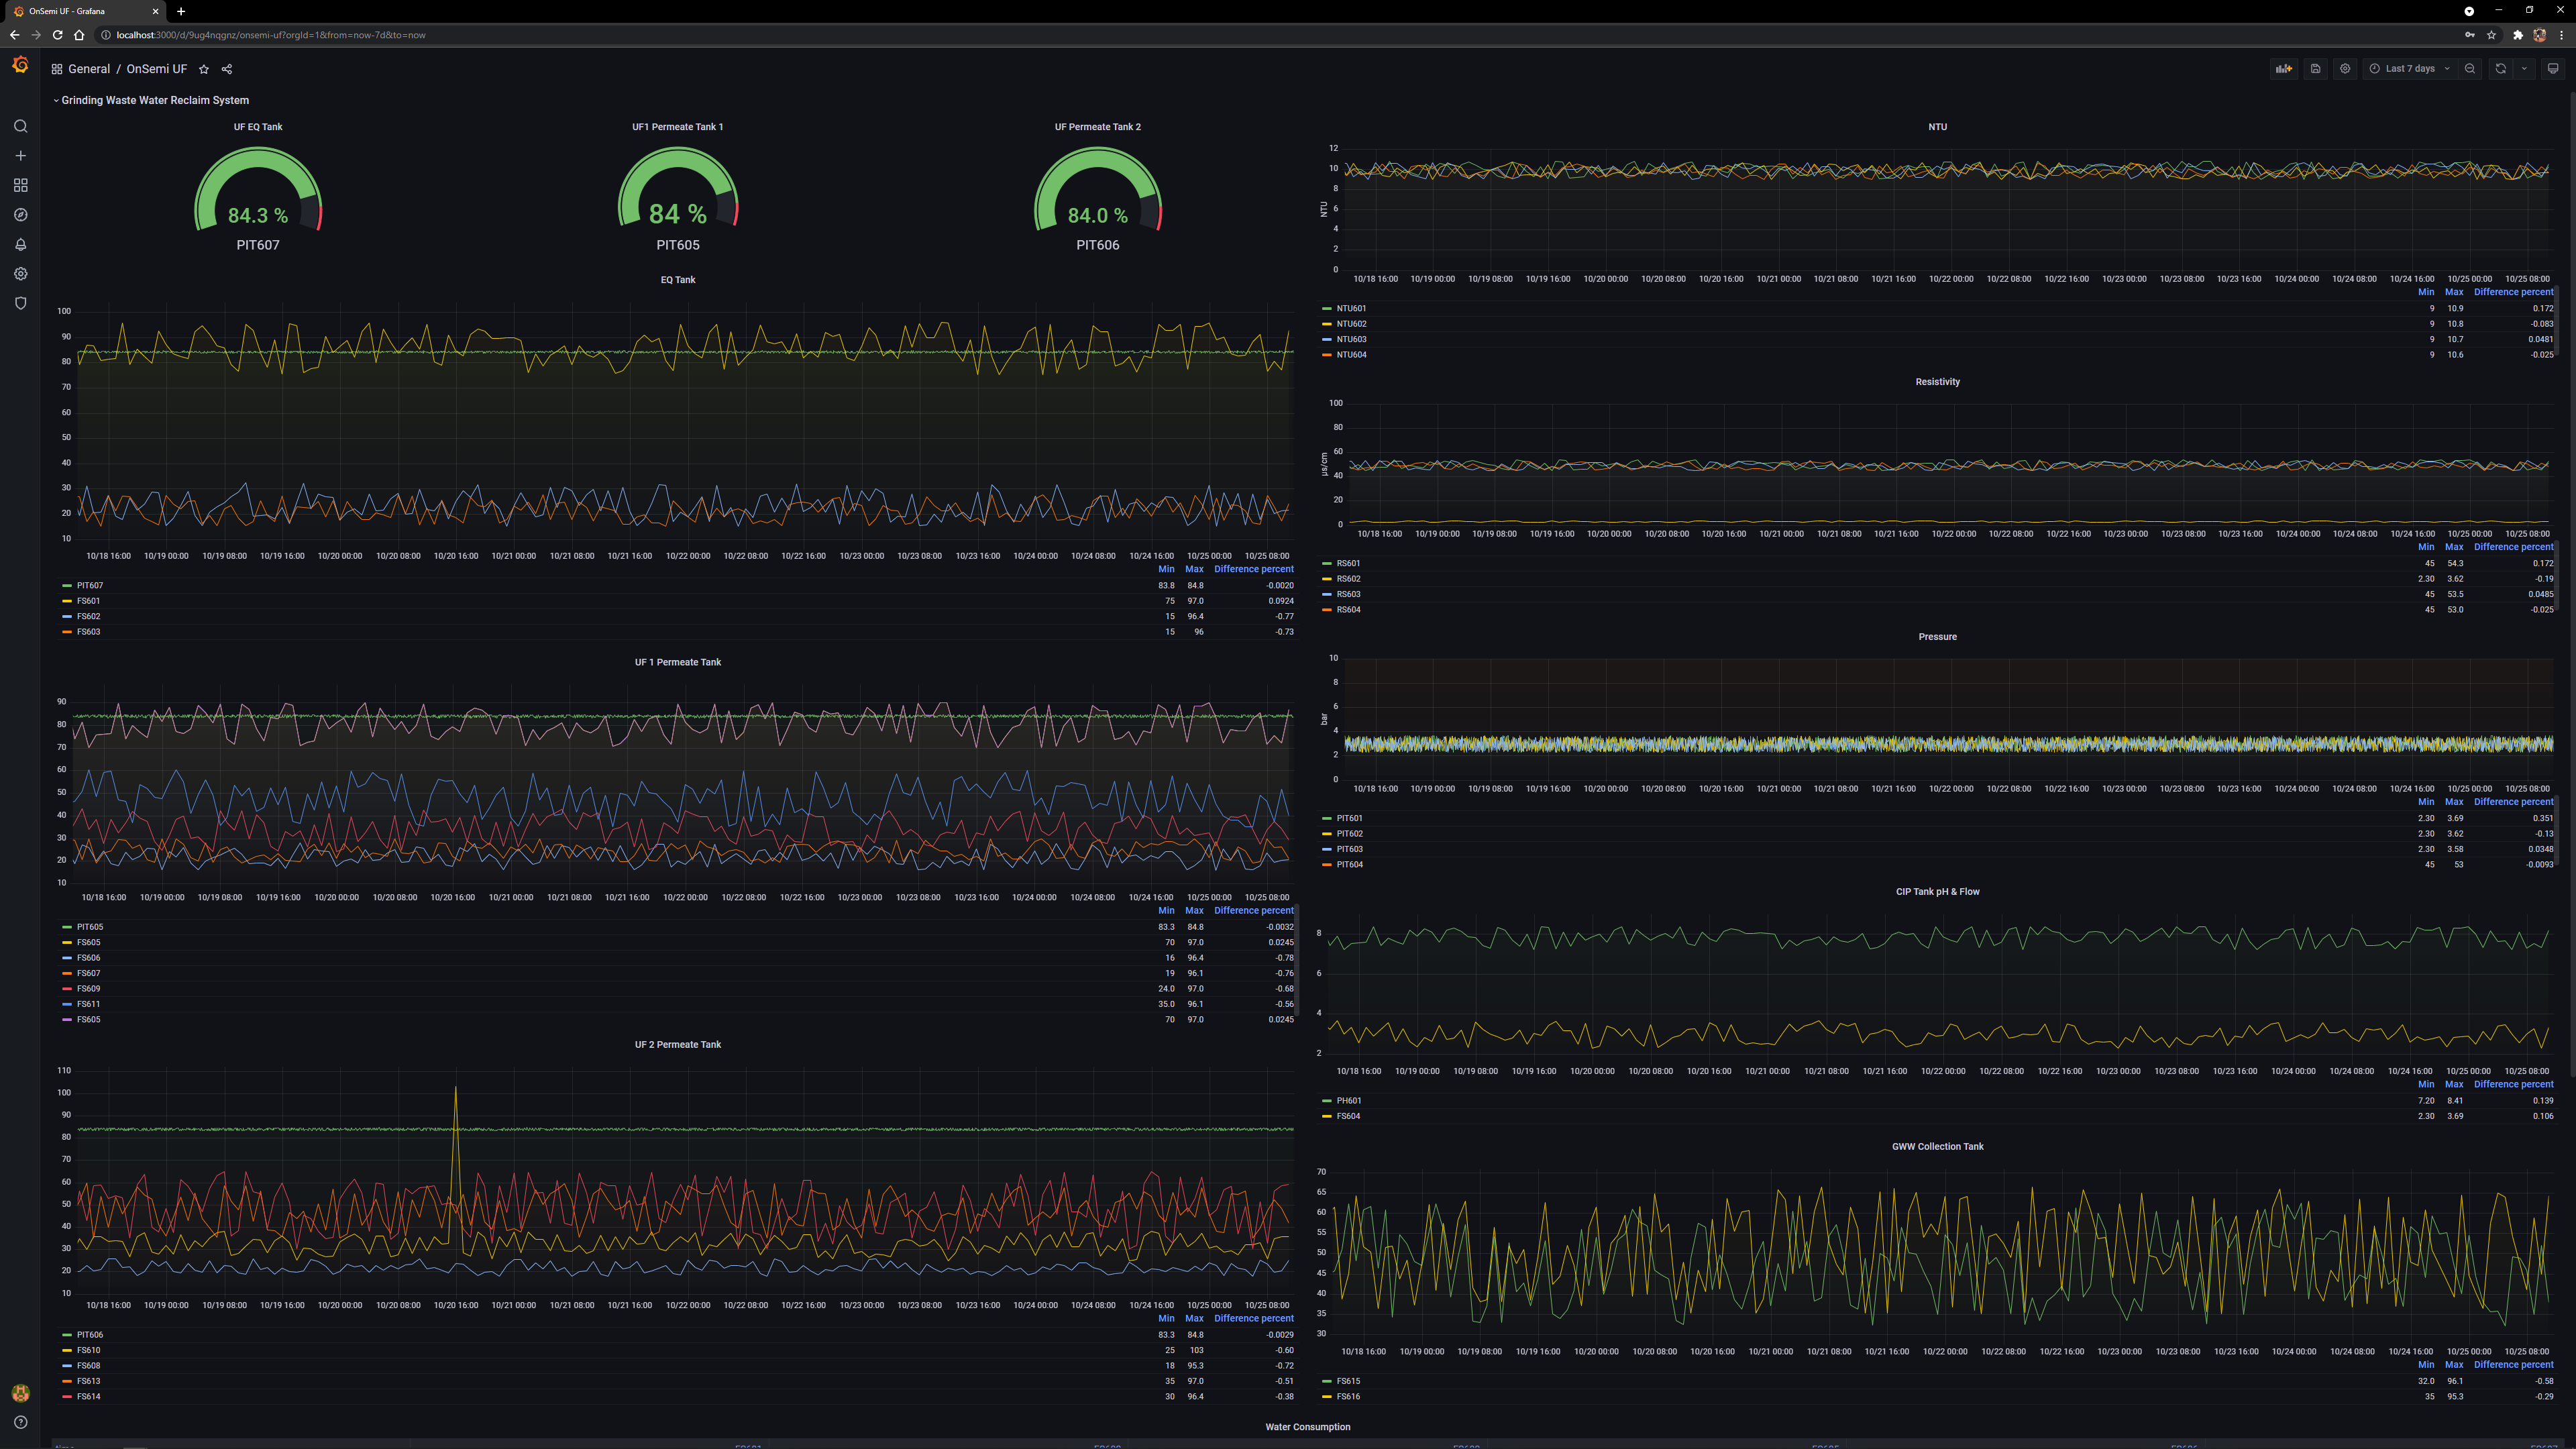This screenshot has height=1449, width=2576.
Task: Go to General folder breadcrumb
Action: [x=89, y=69]
